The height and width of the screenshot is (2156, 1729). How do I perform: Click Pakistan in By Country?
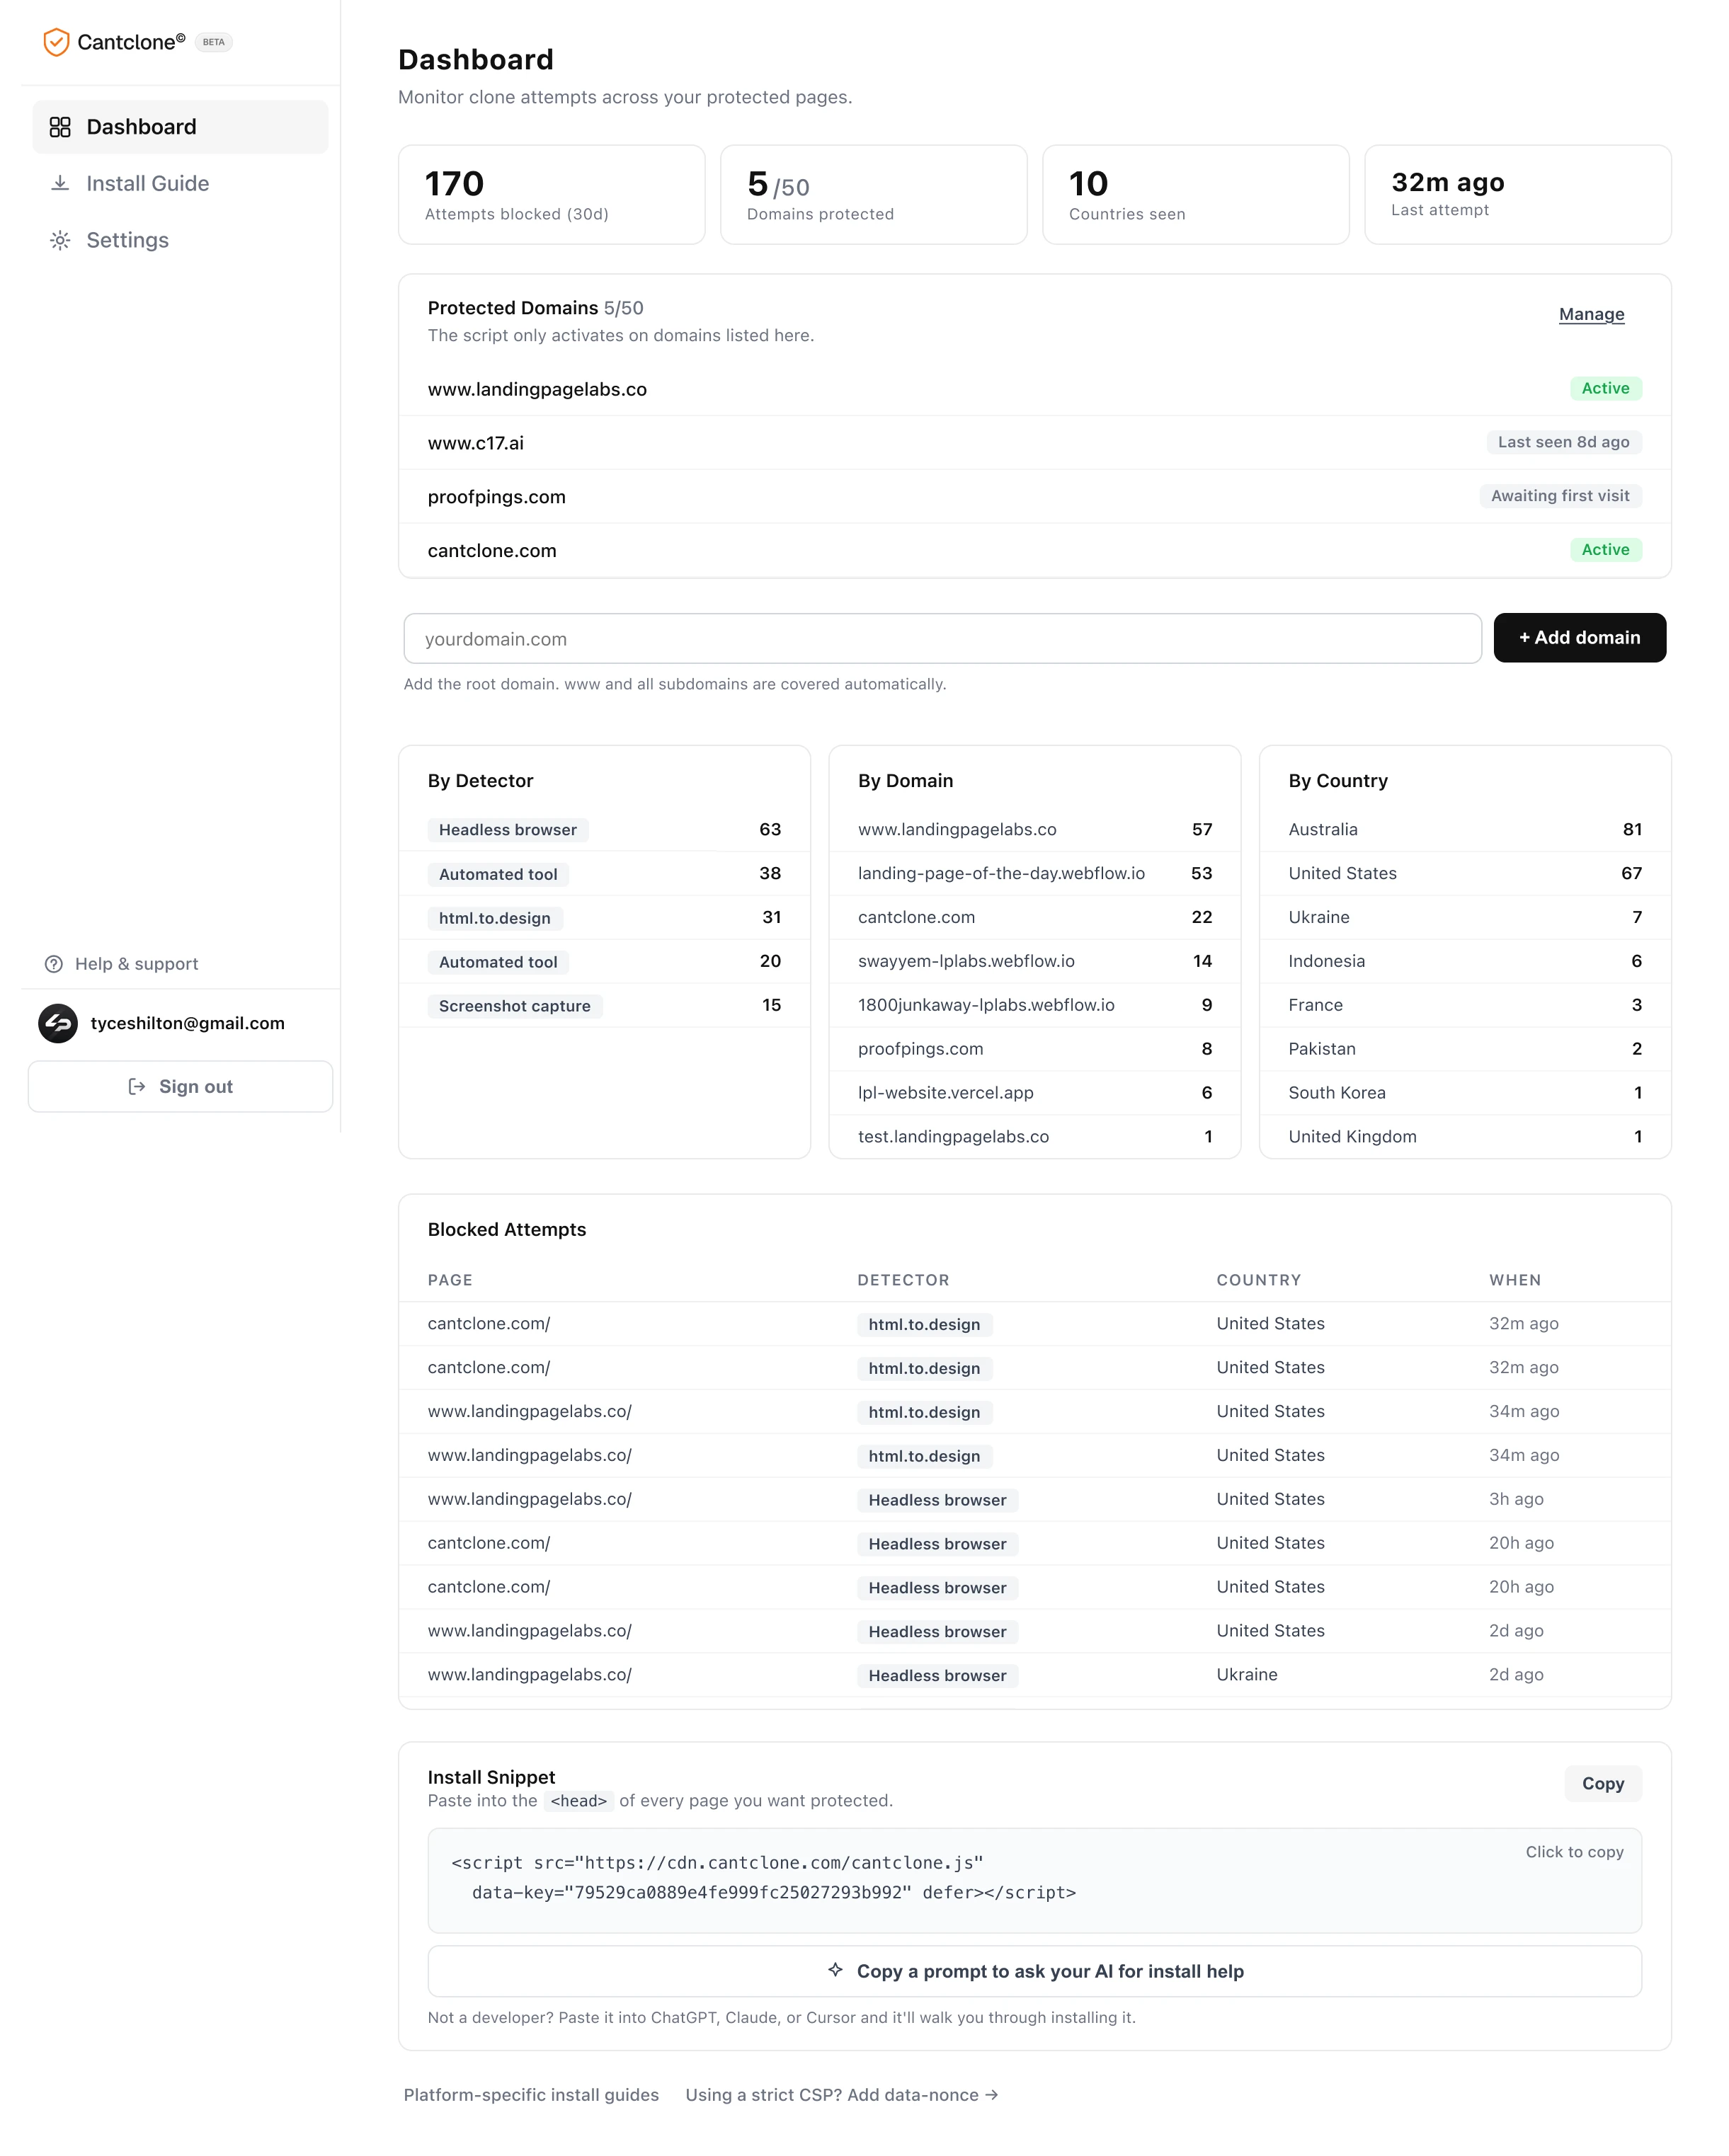(1322, 1049)
